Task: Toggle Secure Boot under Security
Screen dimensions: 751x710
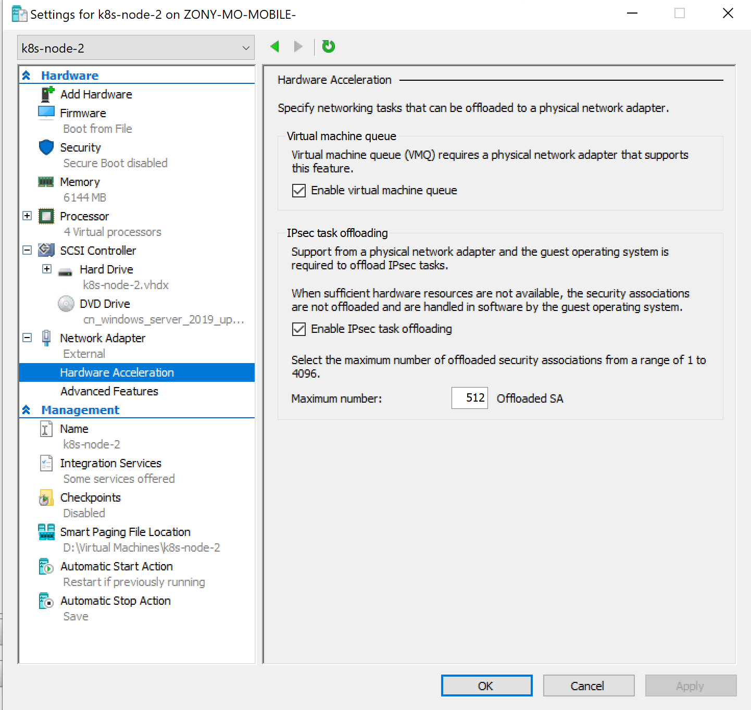Action: (x=115, y=163)
